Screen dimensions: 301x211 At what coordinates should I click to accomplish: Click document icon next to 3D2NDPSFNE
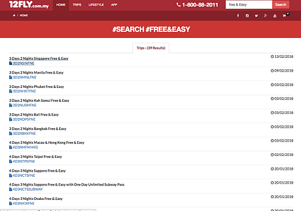[11, 119]
